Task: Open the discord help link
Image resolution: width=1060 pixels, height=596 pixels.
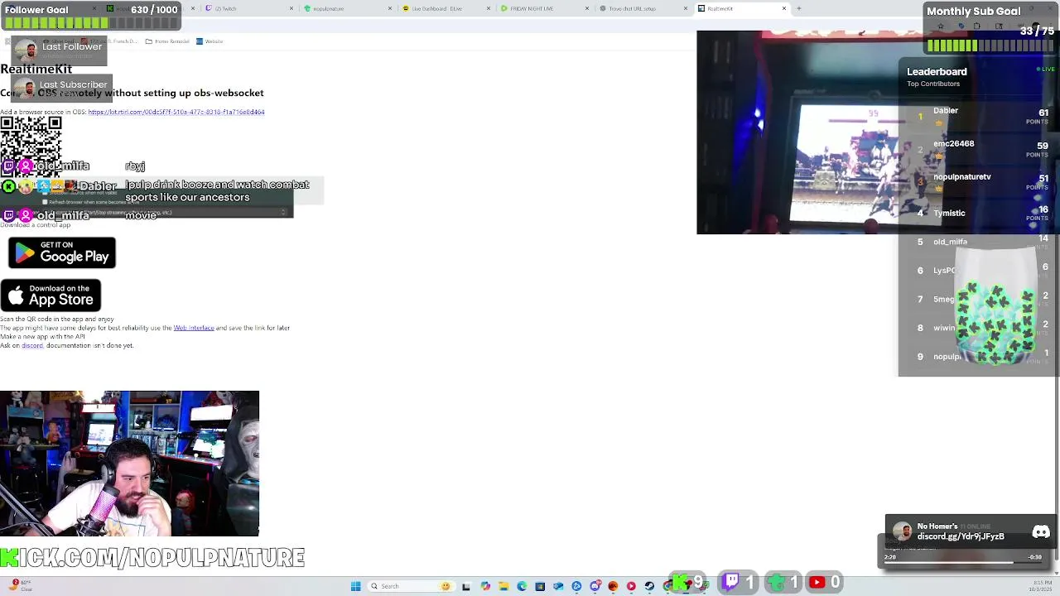Action: (x=32, y=345)
